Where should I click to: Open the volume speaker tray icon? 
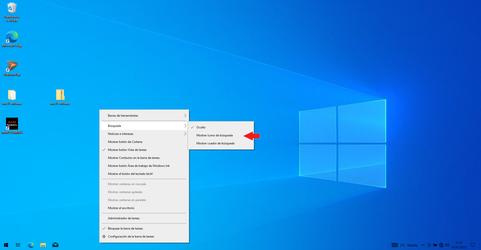click(x=447, y=245)
